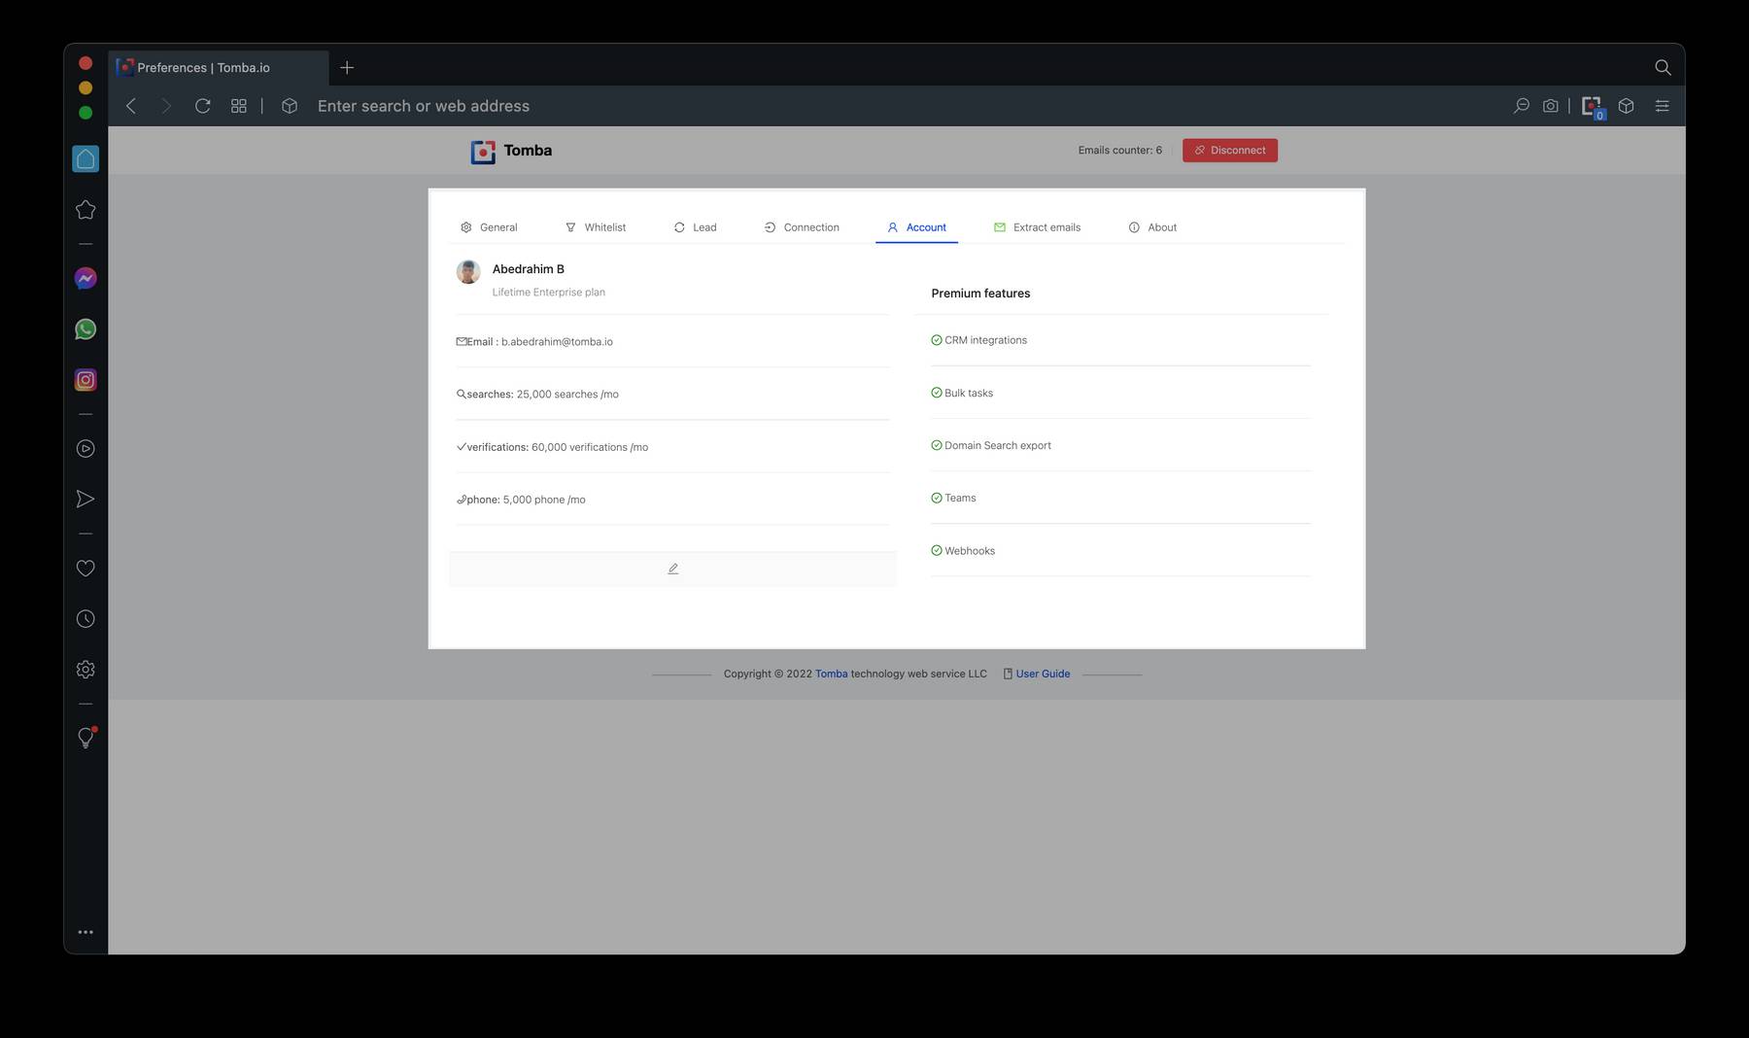Click the Domain Search export feature
The width and height of the screenshot is (1749, 1038).
tap(991, 445)
